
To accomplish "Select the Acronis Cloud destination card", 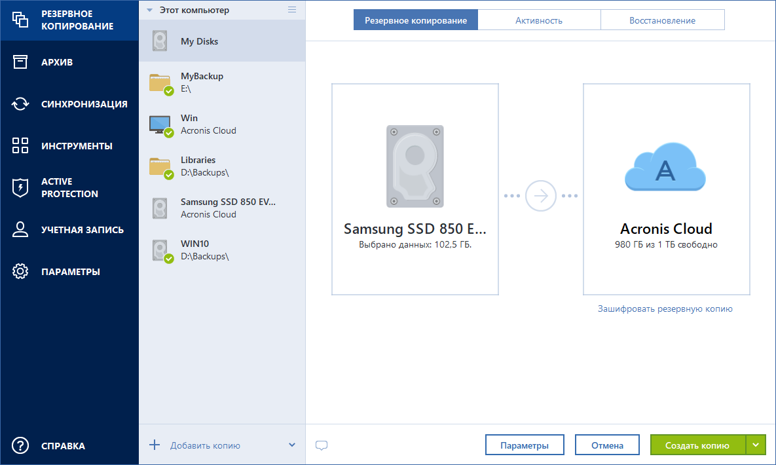I will tap(666, 189).
